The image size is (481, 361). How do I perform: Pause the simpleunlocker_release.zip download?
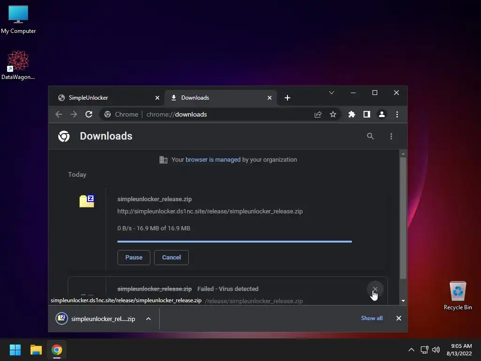pyautogui.click(x=134, y=257)
